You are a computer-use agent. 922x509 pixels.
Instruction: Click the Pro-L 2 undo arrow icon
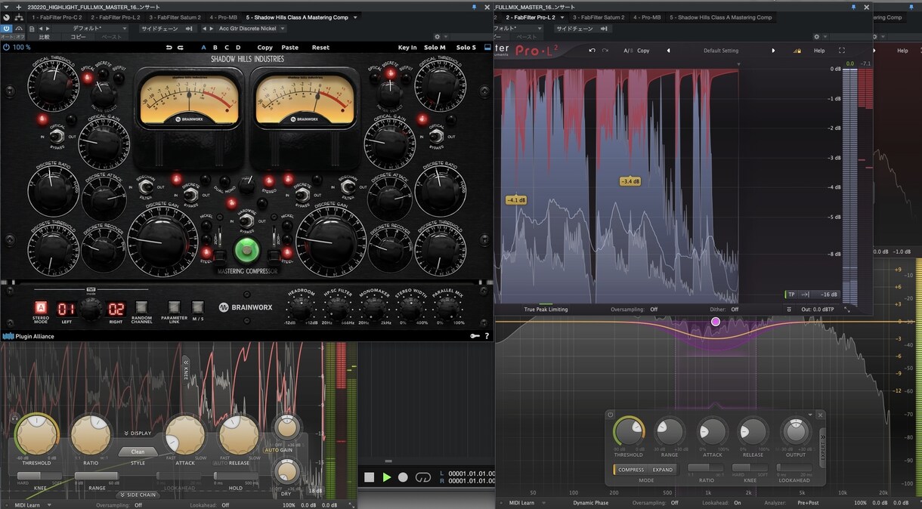tap(592, 51)
